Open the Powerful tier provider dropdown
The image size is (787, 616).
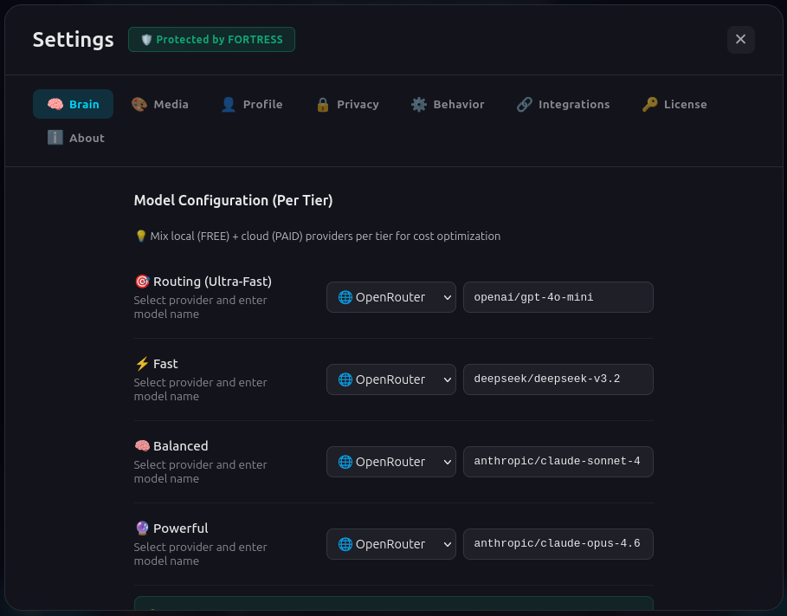(x=391, y=543)
